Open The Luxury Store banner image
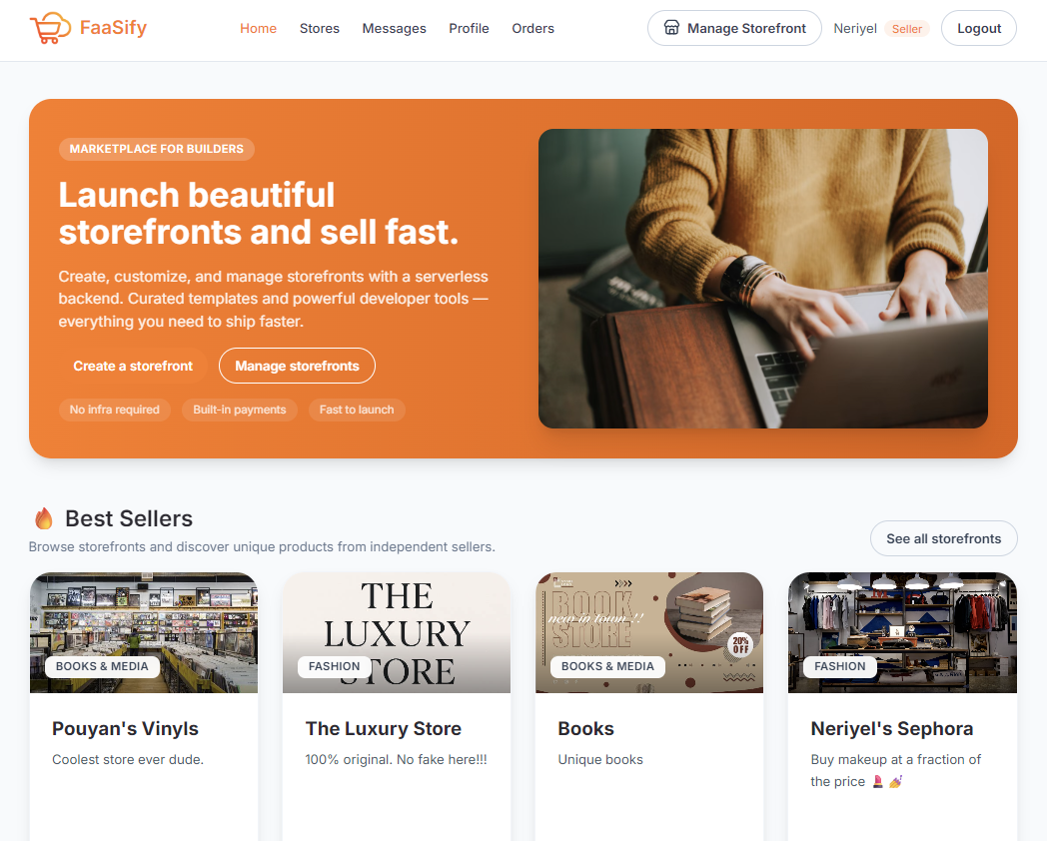This screenshot has width=1047, height=841. pyautogui.click(x=397, y=633)
